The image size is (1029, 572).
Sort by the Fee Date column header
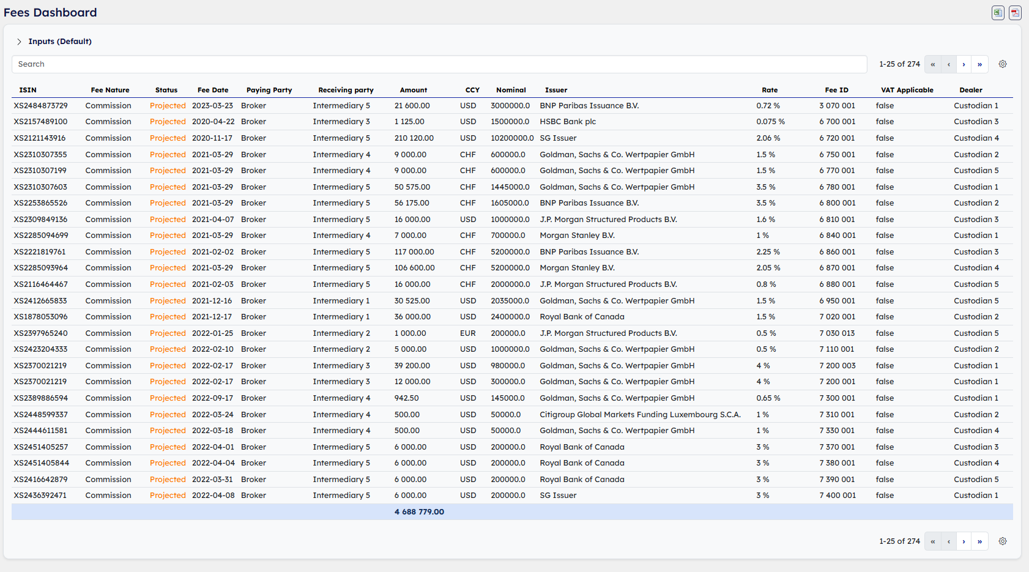212,90
